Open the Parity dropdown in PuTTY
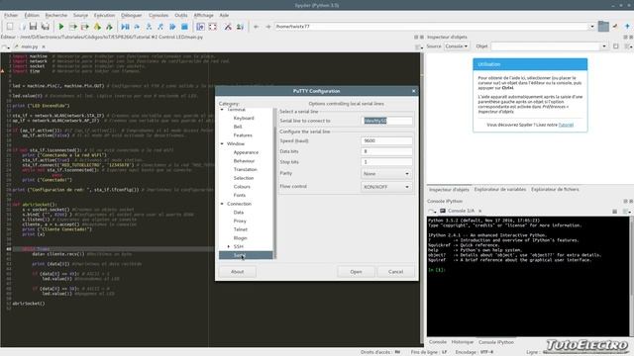Viewport: 634px width, 356px height. tap(386, 174)
